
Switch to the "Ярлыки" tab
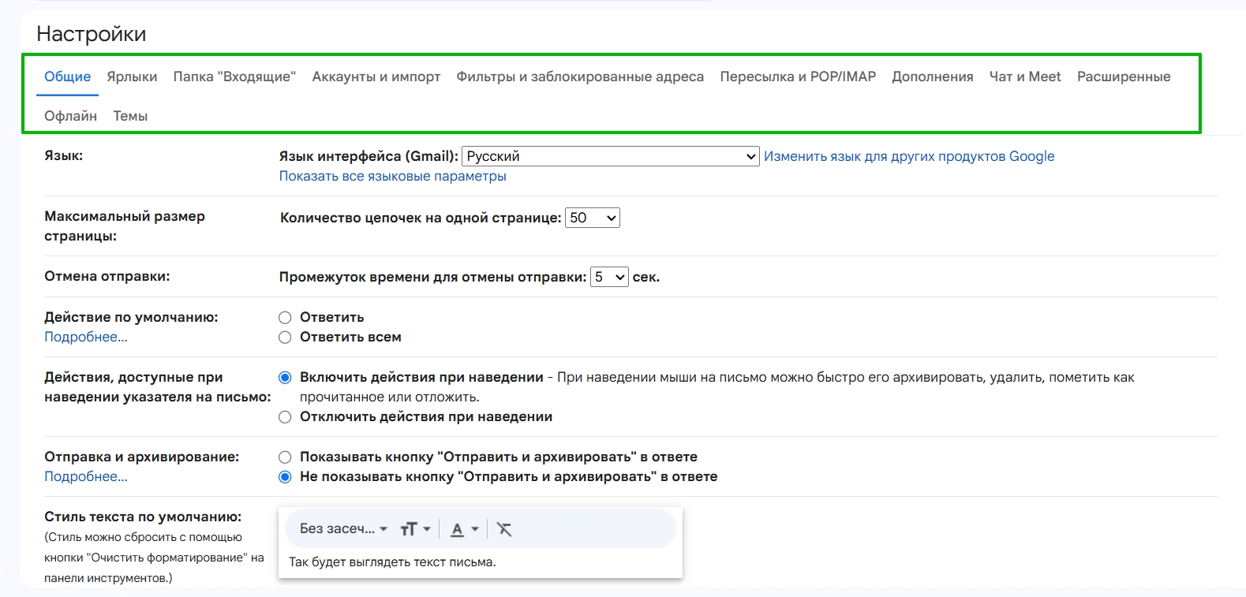pyautogui.click(x=132, y=76)
